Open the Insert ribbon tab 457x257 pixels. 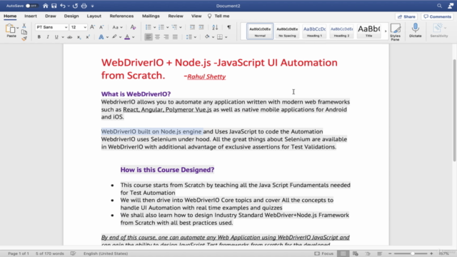pyautogui.click(x=31, y=16)
